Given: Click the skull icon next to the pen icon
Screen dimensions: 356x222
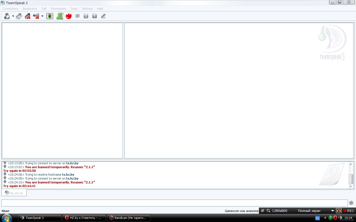Looking at the screenshot, I should (95, 16).
